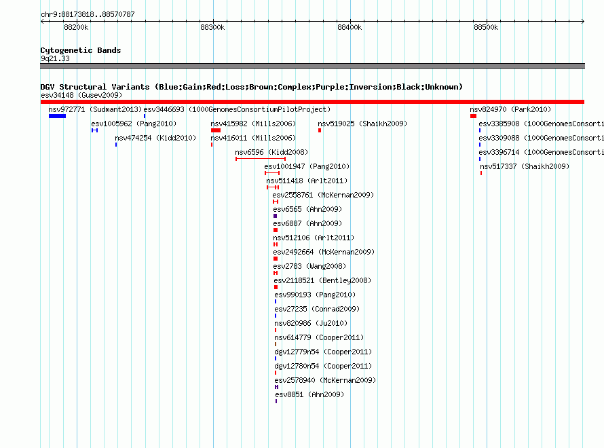Select the red nsv824970 loss bar
This screenshot has height=448, width=604.
tap(474, 116)
